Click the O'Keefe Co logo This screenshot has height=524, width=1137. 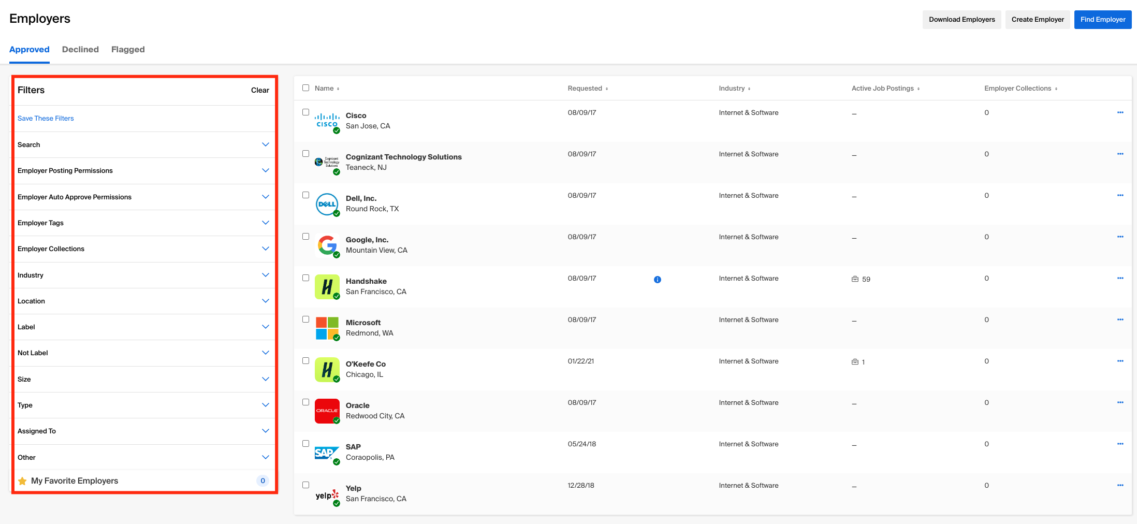pos(327,369)
